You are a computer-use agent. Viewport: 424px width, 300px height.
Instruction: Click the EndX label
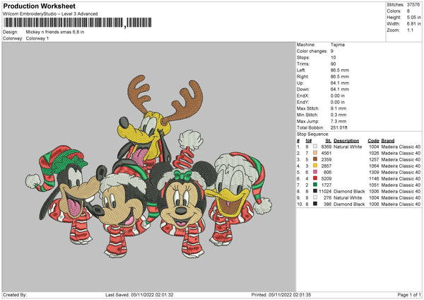303,96
